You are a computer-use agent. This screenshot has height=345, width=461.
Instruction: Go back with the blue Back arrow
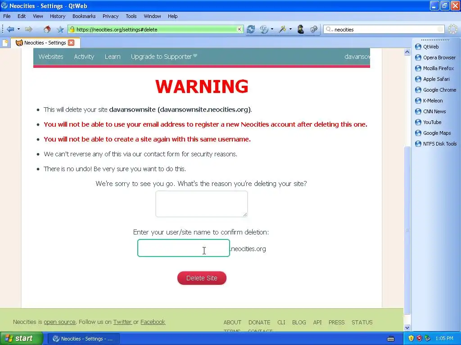pyautogui.click(x=10, y=29)
